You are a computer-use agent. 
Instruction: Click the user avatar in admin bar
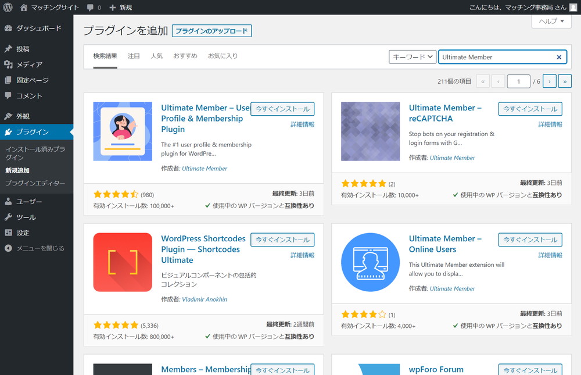point(573,8)
